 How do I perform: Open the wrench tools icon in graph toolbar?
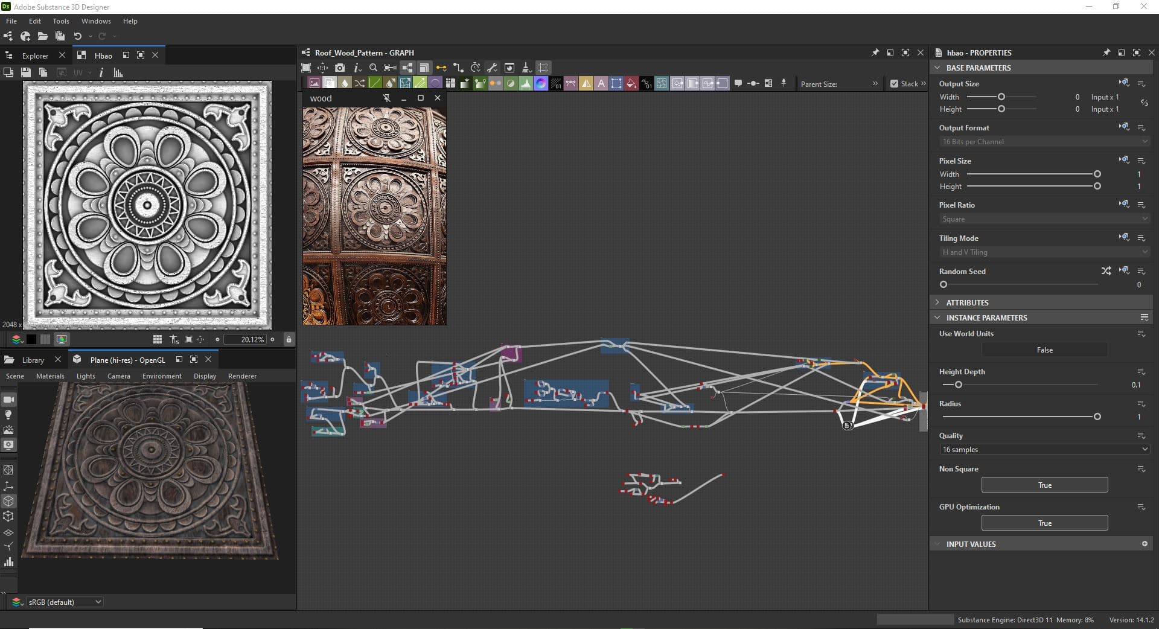click(492, 68)
